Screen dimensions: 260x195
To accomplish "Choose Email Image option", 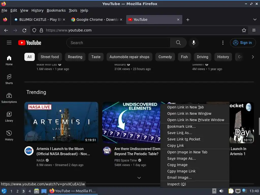I will coord(195,177).
